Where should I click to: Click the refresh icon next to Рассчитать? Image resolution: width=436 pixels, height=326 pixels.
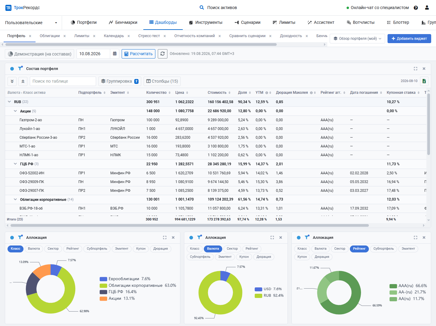[x=163, y=54]
